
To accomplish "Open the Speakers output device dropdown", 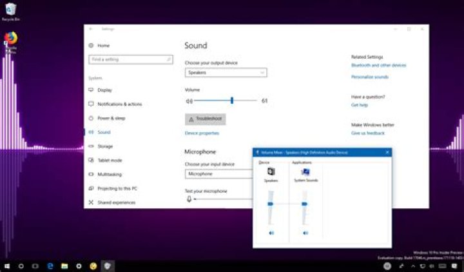I will point(226,73).
